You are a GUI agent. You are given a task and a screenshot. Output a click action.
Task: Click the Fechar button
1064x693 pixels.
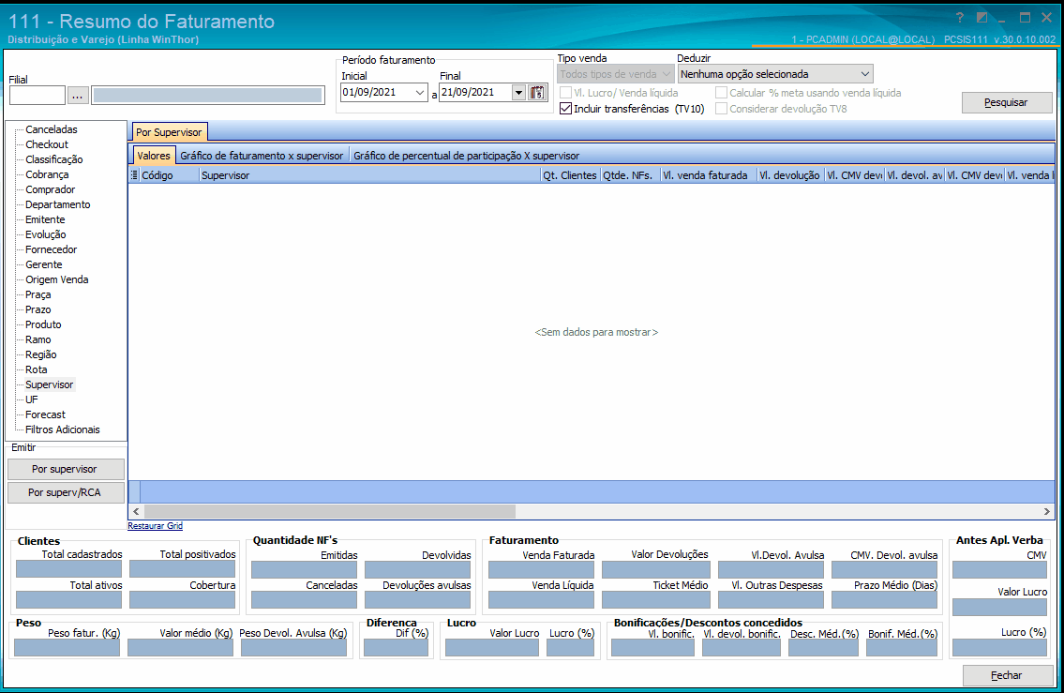1006,675
